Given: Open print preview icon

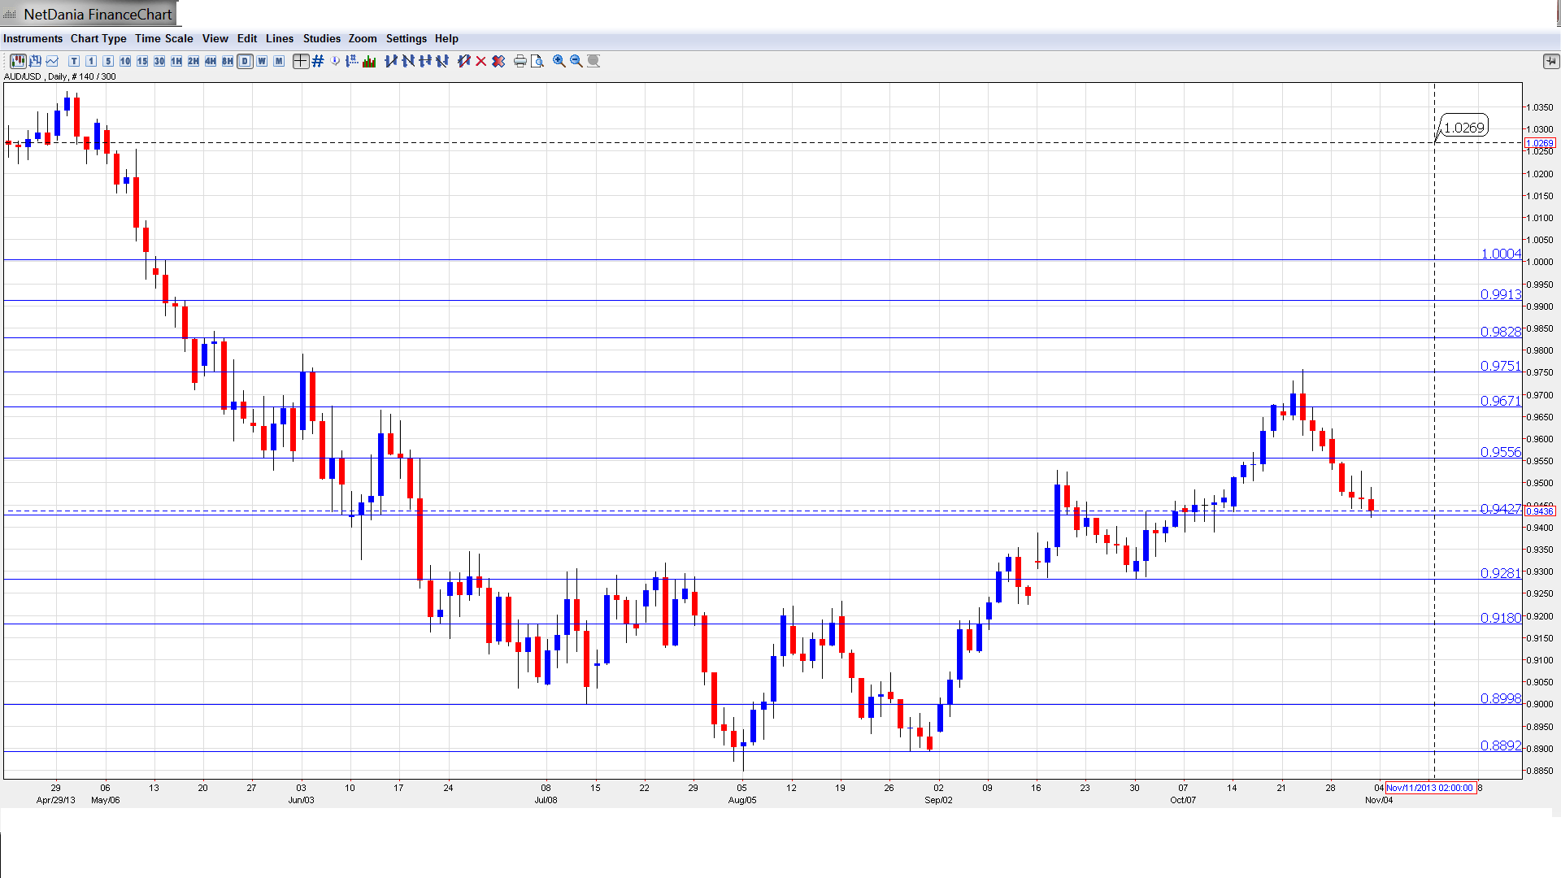Looking at the screenshot, I should [x=537, y=61].
